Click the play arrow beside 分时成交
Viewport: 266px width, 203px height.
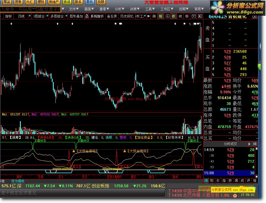(x=249, y=144)
